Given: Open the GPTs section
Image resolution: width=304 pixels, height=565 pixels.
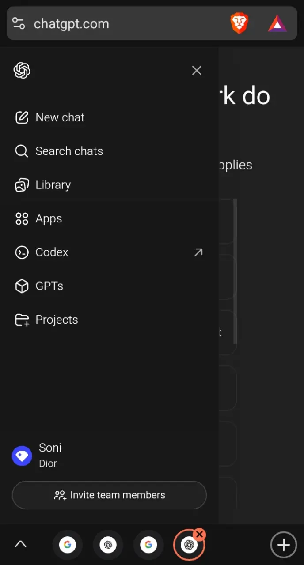Looking at the screenshot, I should pos(109,286).
